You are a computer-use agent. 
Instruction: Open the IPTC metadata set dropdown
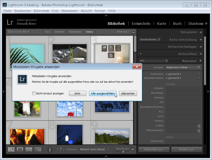click(154, 61)
